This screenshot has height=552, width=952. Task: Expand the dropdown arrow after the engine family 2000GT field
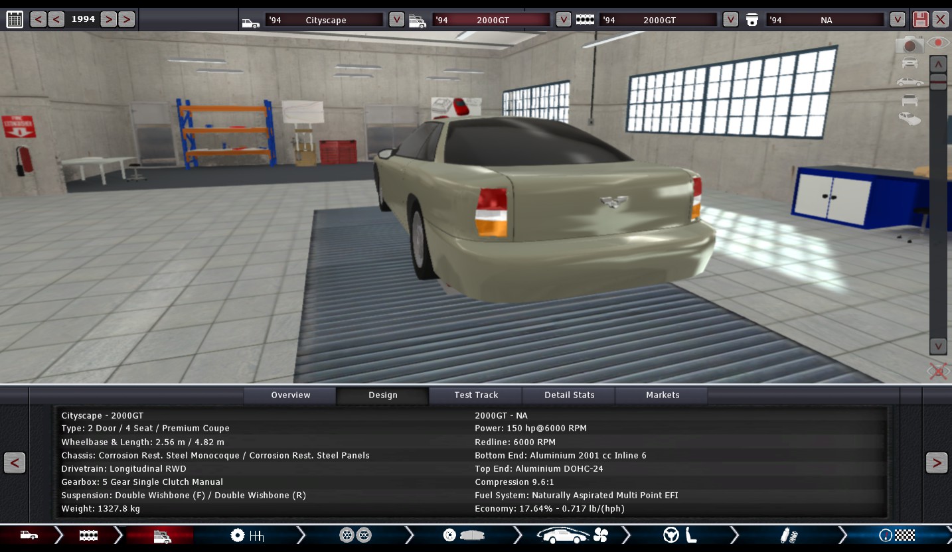[x=731, y=19]
